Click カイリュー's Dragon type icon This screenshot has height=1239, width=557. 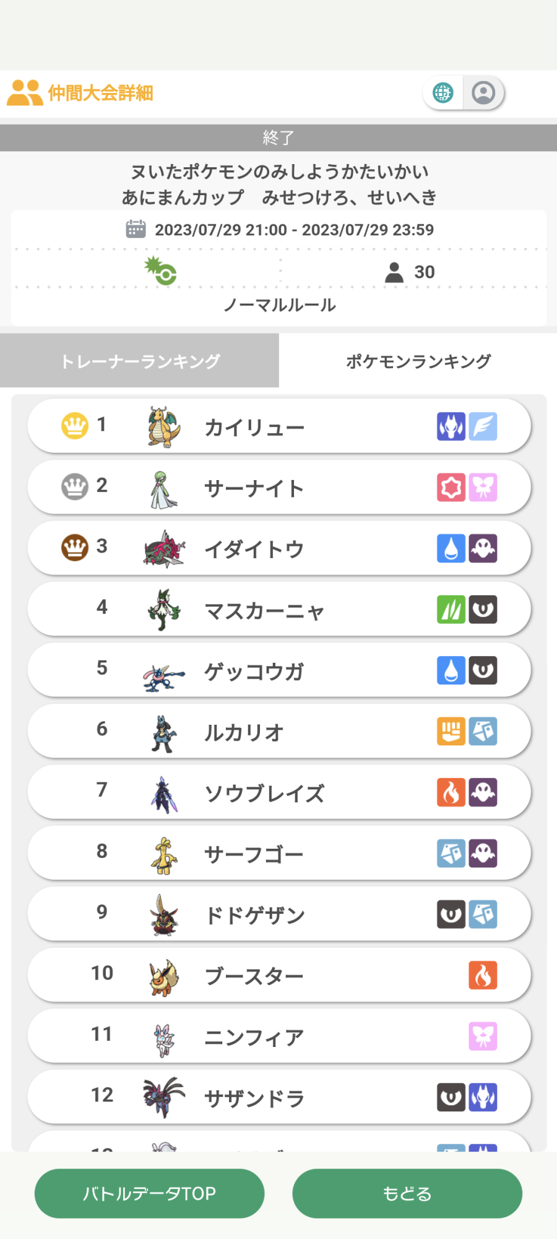[x=451, y=426]
